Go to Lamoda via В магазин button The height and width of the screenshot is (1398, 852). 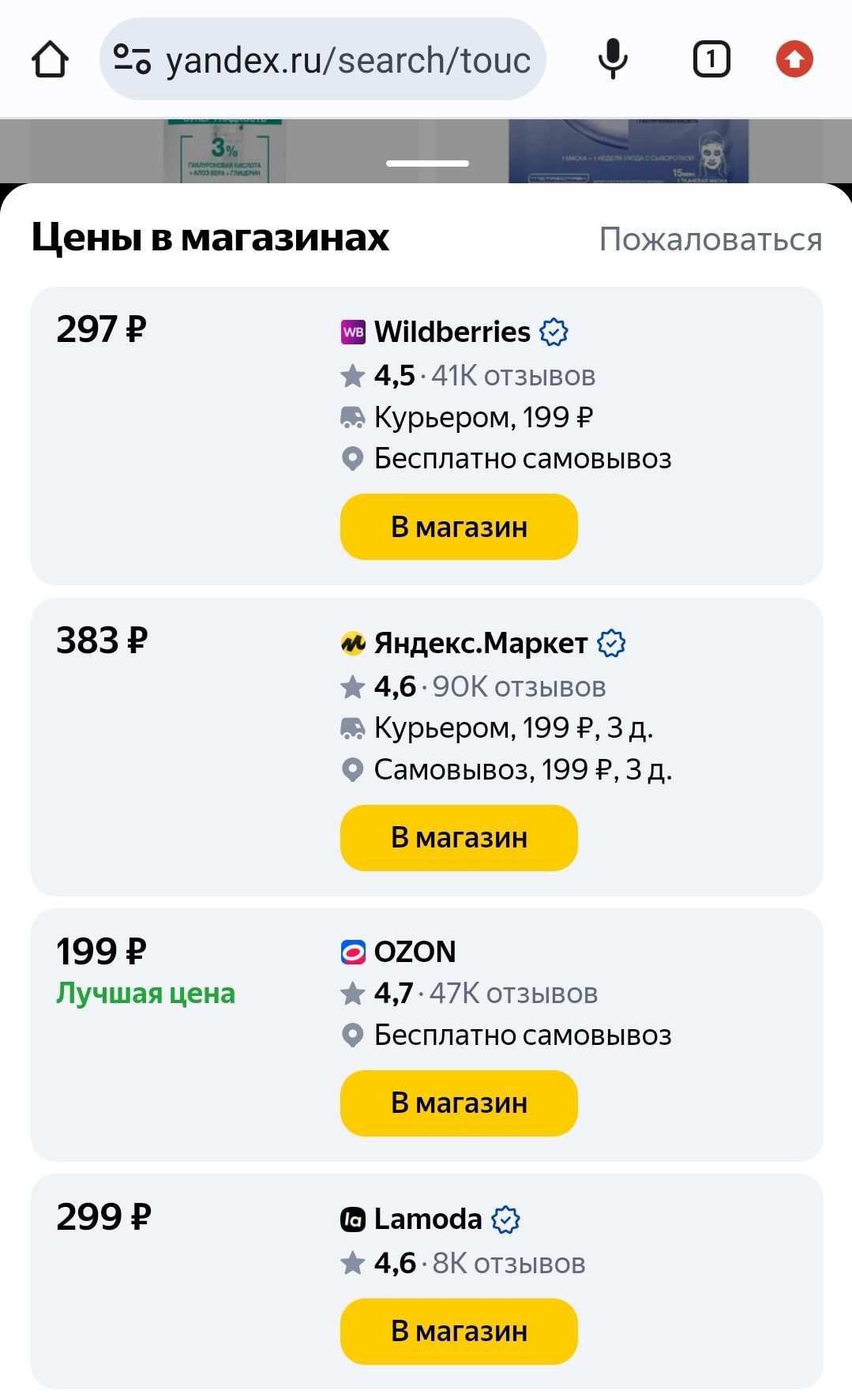[x=459, y=1332]
